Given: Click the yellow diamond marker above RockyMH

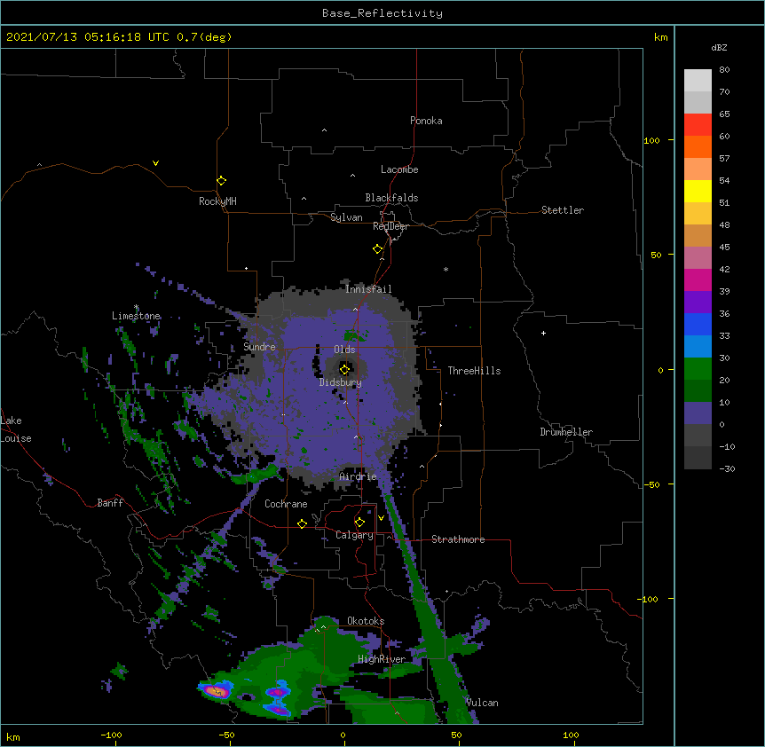Looking at the screenshot, I should pyautogui.click(x=221, y=180).
